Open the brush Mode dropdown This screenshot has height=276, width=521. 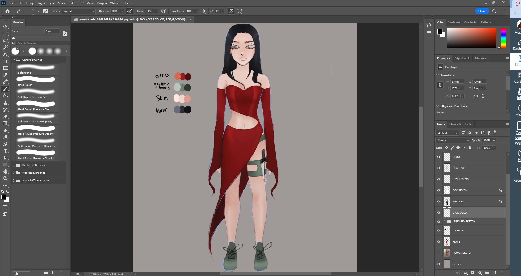coord(79,11)
